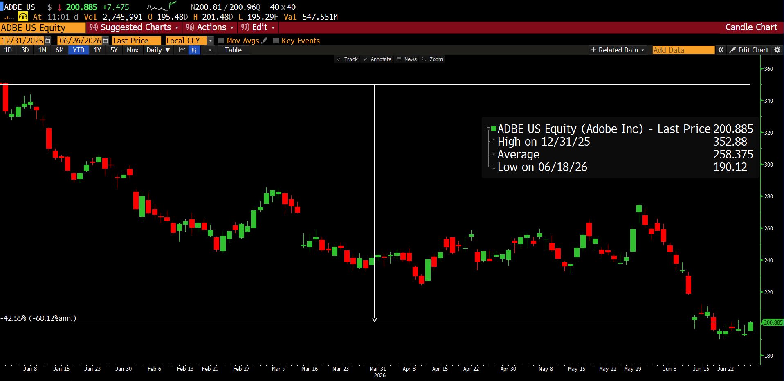Select the 3D time range
Image resolution: width=784 pixels, height=381 pixels.
(25, 50)
